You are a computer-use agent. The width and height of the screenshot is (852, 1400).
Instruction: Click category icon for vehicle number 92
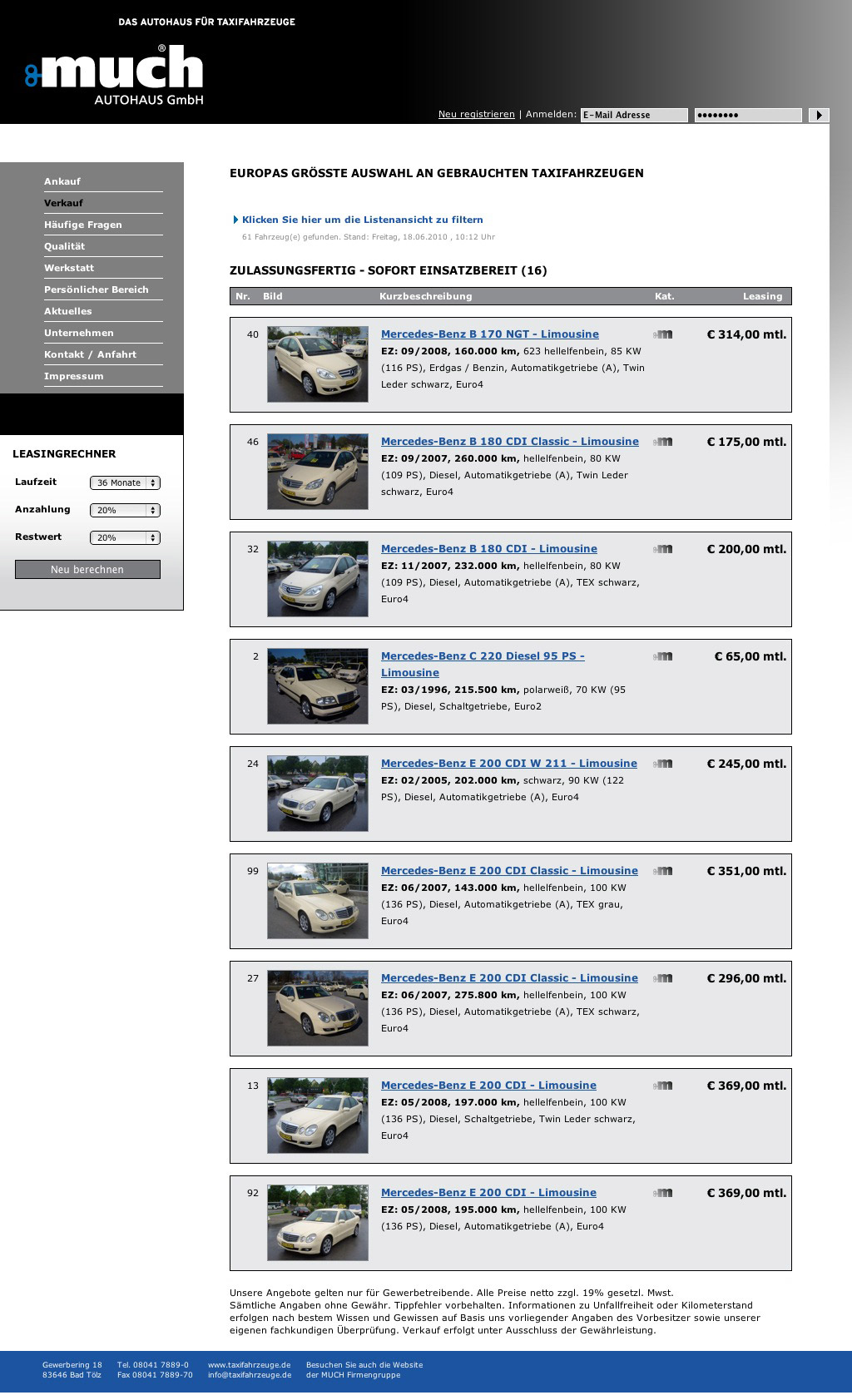tap(662, 1193)
